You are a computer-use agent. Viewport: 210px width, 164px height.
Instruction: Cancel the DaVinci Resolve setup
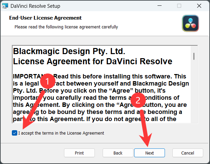tap(188, 153)
